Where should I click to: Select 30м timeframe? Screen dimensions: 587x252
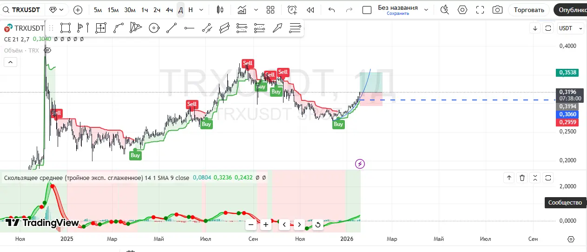[x=130, y=10]
